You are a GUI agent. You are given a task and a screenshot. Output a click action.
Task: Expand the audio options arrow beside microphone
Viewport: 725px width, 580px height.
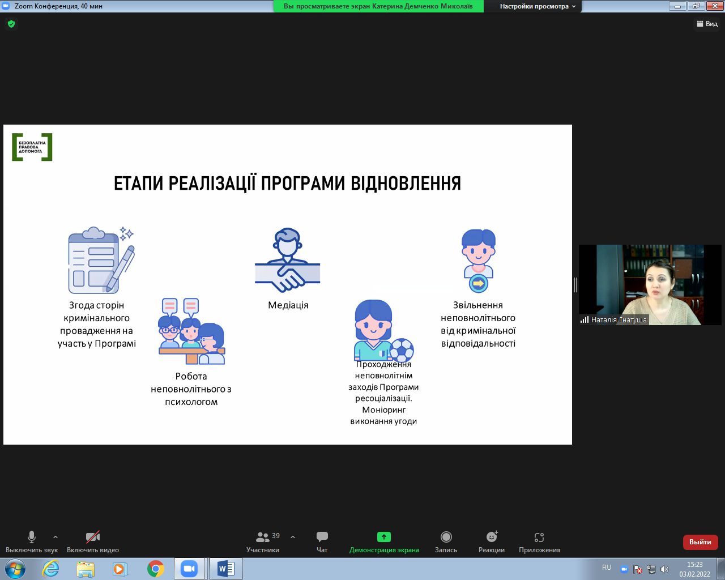coord(56,537)
